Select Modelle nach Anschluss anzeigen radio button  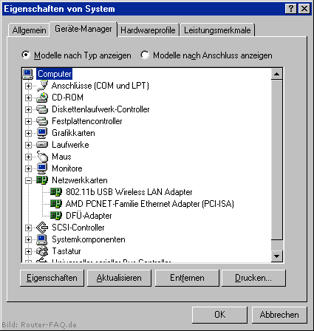click(145, 55)
